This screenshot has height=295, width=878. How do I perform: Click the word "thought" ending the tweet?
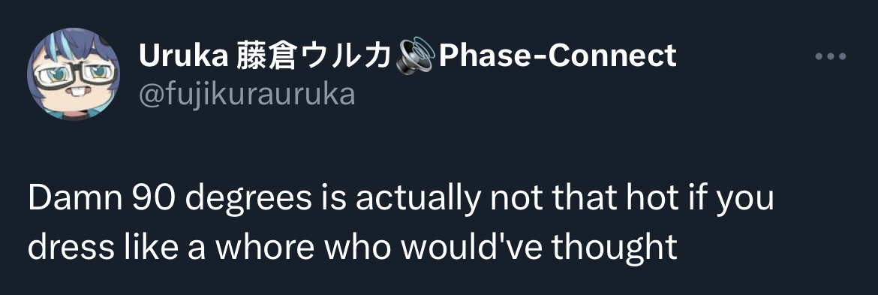click(x=615, y=248)
